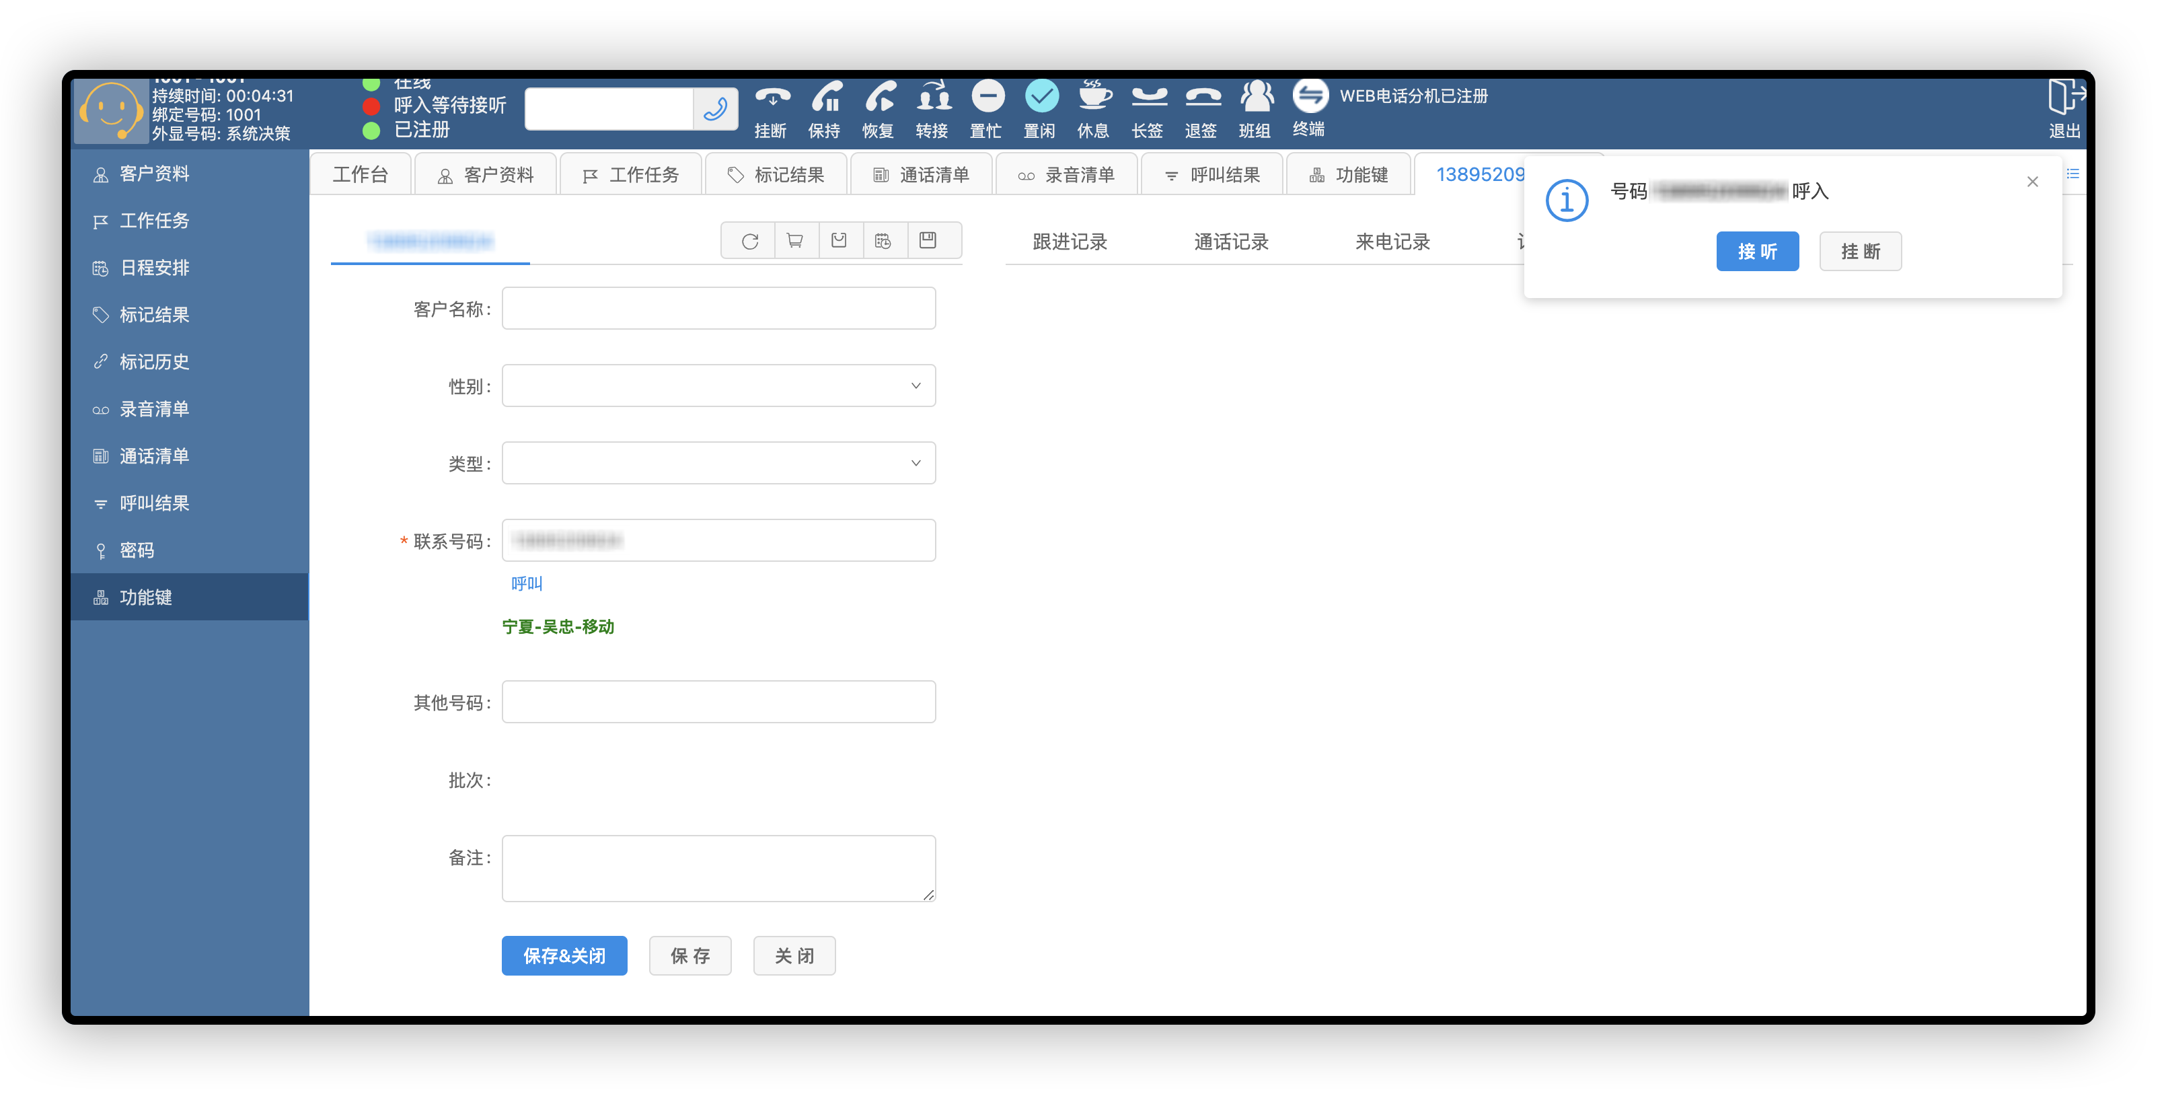The width and height of the screenshot is (2166, 1094).
Task: Answer the call with 接听 button
Action: 1756,252
